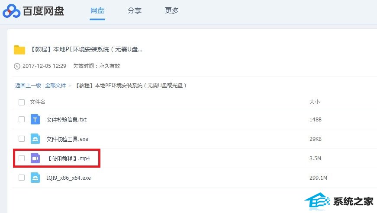Check the box for IQI9_x86_x64.exe
The image size is (377, 213).
[22, 178]
